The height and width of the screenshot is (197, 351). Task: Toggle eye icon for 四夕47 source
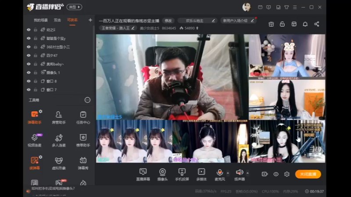click(x=29, y=56)
